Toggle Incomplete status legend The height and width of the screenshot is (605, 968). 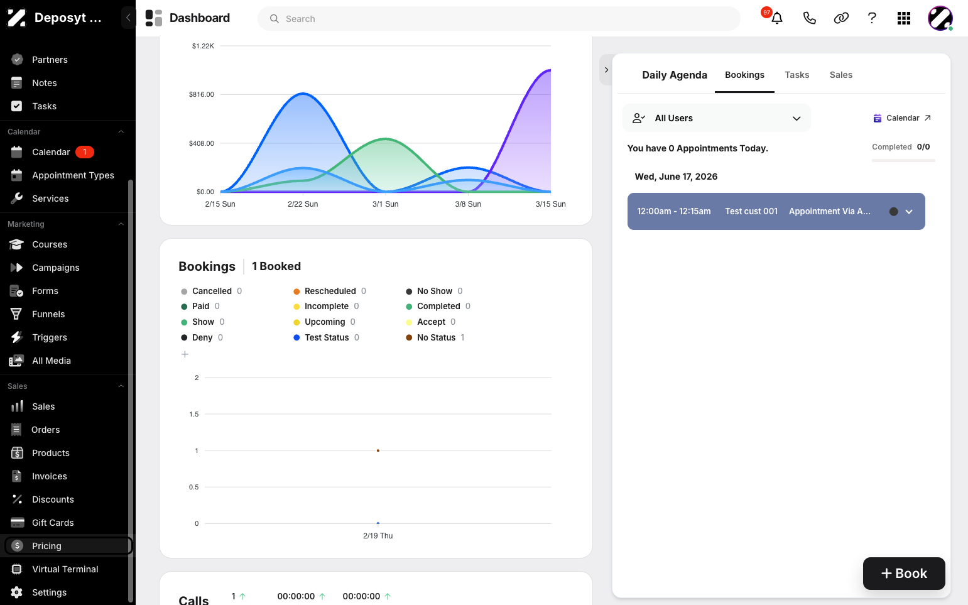(x=326, y=307)
